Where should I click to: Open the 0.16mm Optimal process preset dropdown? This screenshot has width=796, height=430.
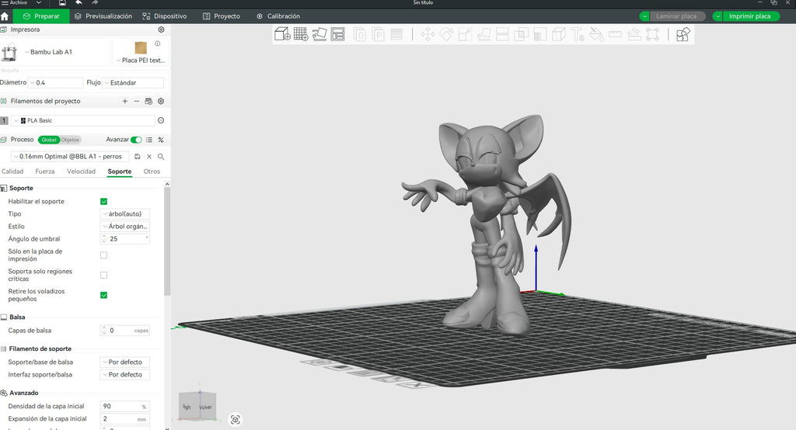click(x=69, y=157)
